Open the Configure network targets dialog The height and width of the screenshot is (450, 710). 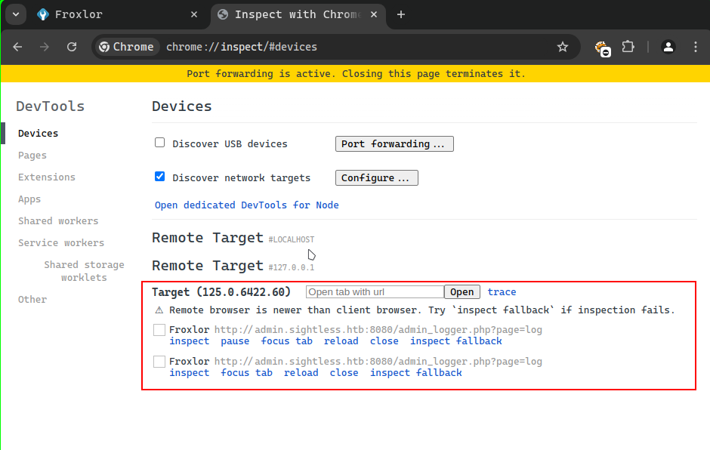[x=377, y=178]
